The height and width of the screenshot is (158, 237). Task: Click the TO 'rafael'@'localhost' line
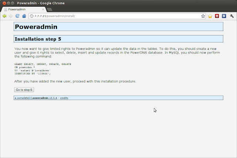(x=33, y=71)
